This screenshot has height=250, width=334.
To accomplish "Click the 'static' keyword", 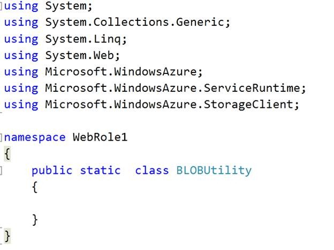I will coord(100,171).
